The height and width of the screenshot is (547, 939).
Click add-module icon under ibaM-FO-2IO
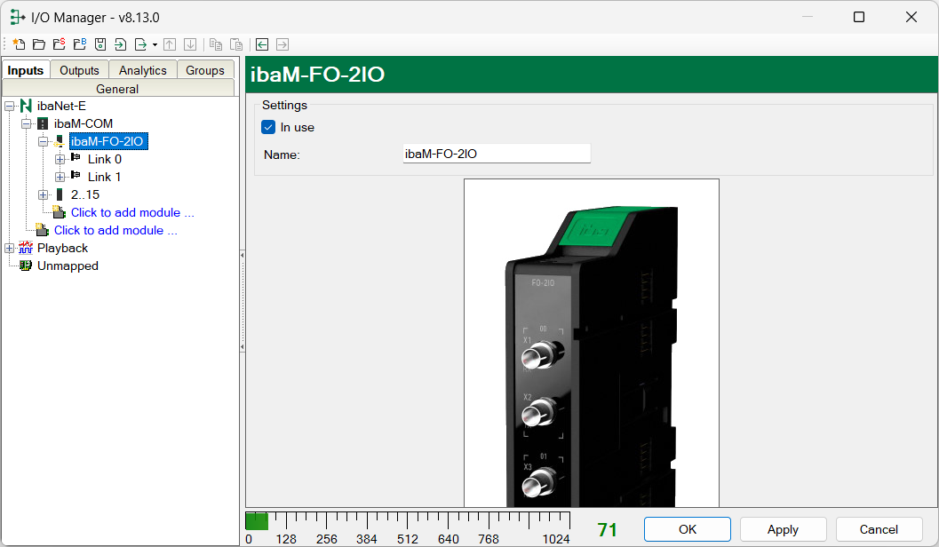59,212
